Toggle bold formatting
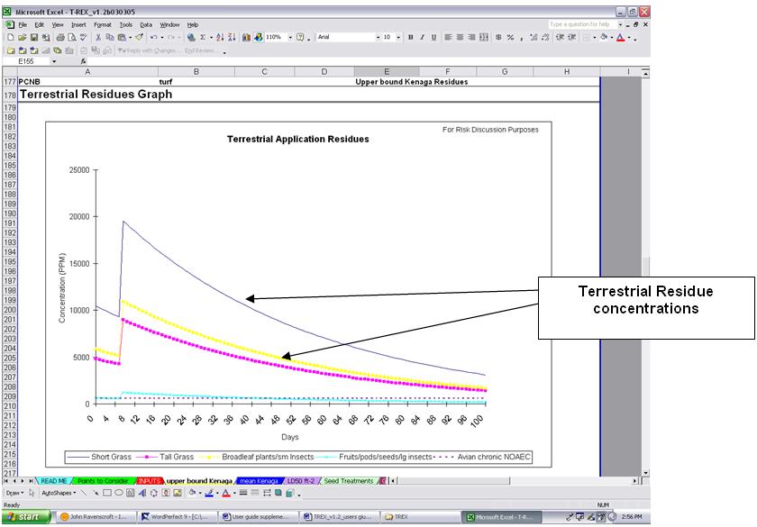This screenshot has width=757, height=527. (410, 37)
